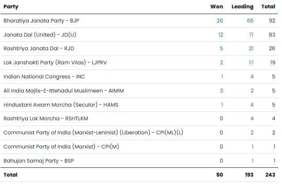Open CPI(ML)(L) leading seats link
The image size is (282, 185).
pyautogui.click(x=252, y=133)
